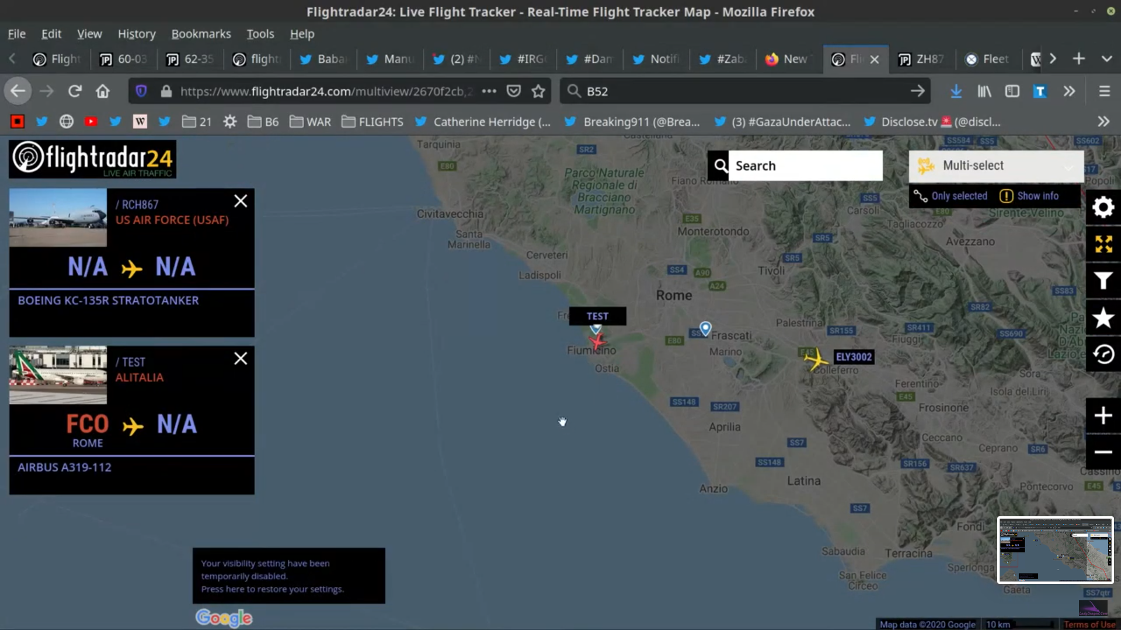This screenshot has height=630, width=1121.
Task: Switch to the Fleet tab
Action: (x=987, y=59)
